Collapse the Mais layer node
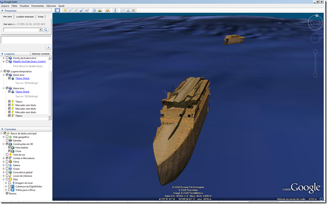Viewport: 327px width, 204px height. tap(4, 179)
